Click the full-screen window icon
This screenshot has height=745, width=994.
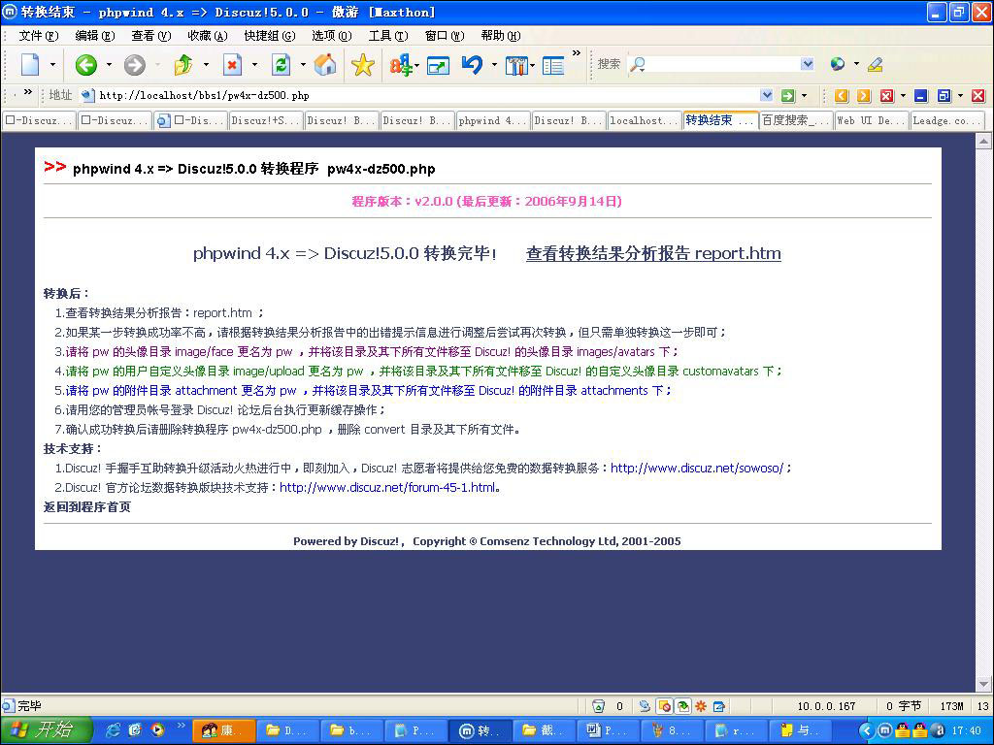(438, 65)
